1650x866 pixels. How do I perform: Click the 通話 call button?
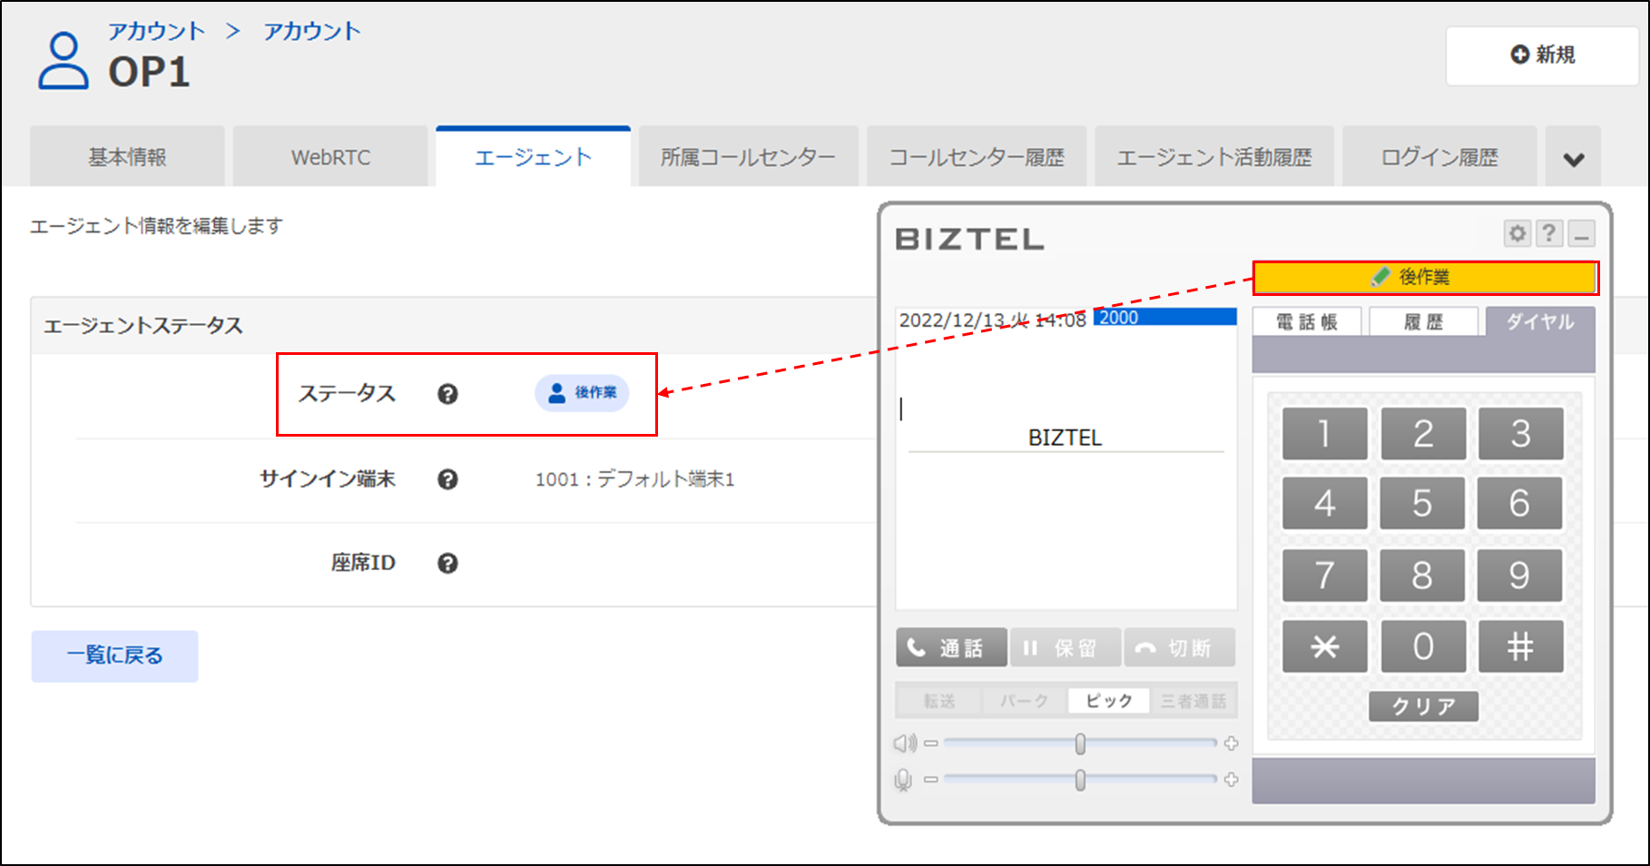click(951, 648)
